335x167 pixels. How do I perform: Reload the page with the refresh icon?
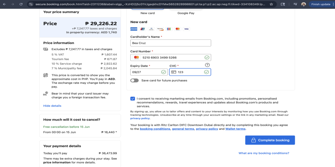21,4
